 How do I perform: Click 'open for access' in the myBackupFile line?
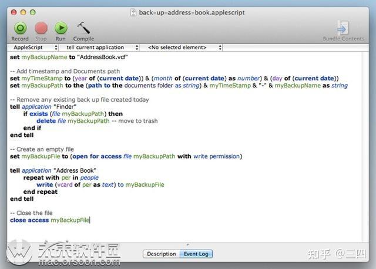coord(97,156)
